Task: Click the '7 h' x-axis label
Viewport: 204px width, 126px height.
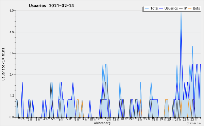Action: click(x=69, y=119)
